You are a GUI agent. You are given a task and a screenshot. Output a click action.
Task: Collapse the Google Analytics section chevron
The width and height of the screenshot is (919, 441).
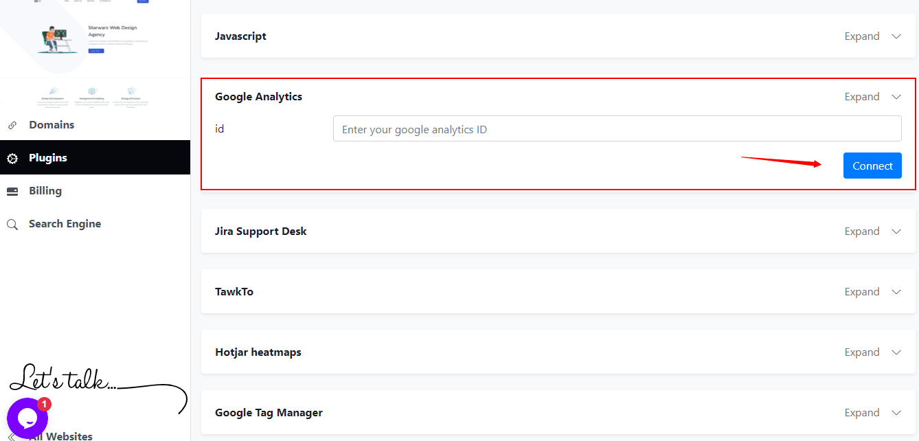(x=896, y=97)
